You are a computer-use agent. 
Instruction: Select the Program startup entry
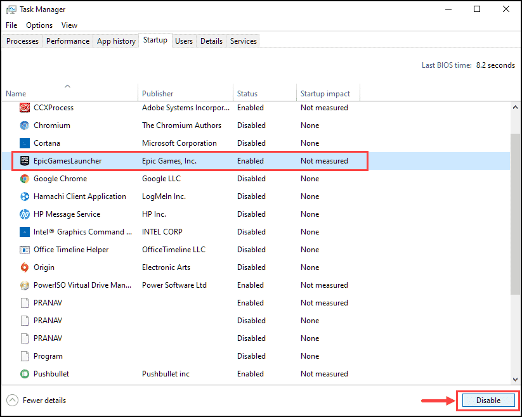pos(48,356)
